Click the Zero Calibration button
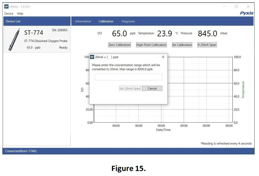This screenshot has width=259, height=176. (x=119, y=45)
